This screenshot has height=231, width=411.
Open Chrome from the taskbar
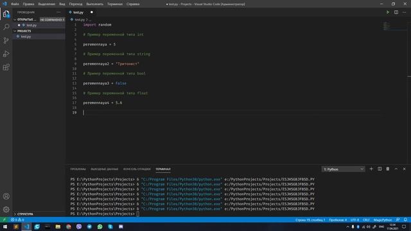click(x=69, y=227)
